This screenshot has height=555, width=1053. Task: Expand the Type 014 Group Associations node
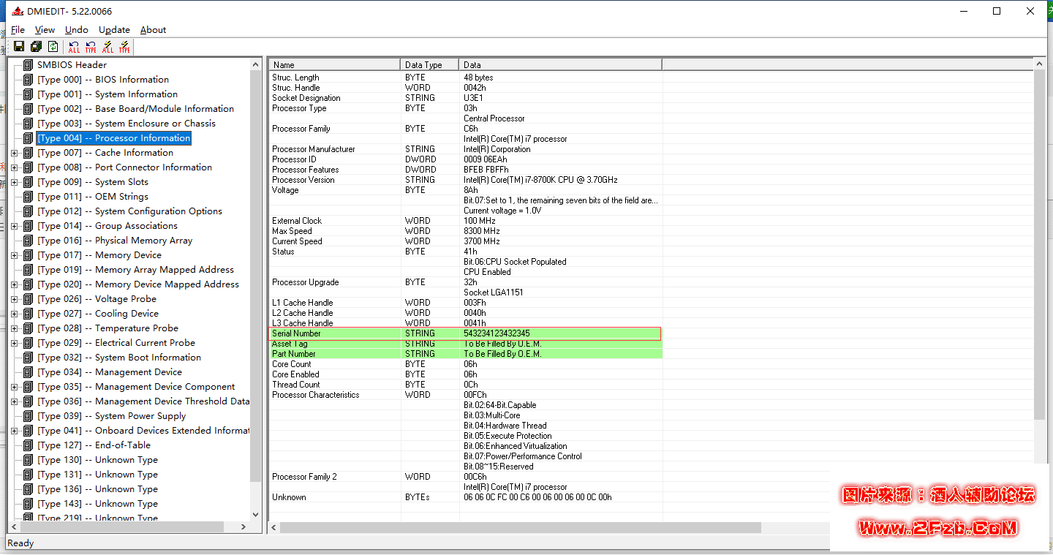pyautogui.click(x=15, y=226)
